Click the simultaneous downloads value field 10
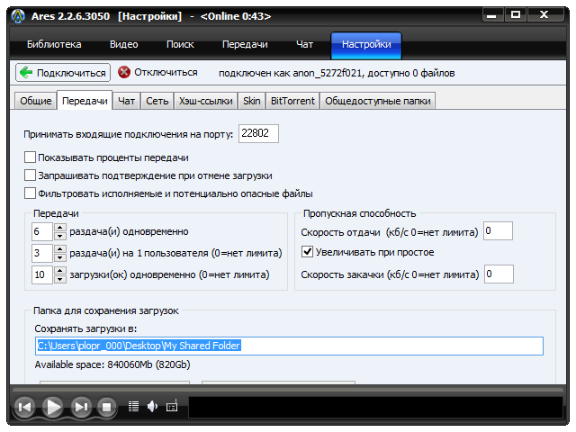Screen dimensions: 576x432 42,274
